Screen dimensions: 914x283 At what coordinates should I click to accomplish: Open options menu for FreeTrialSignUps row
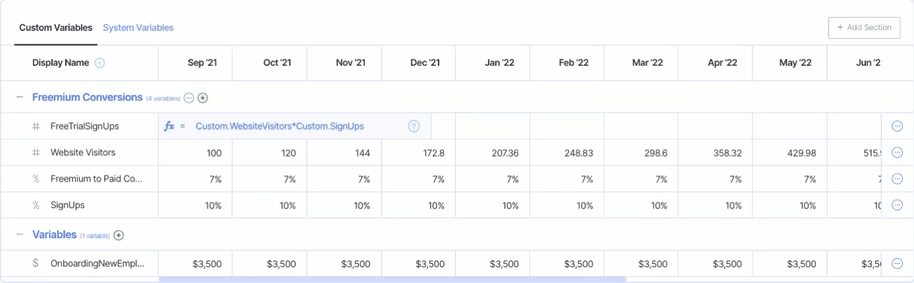click(x=897, y=126)
